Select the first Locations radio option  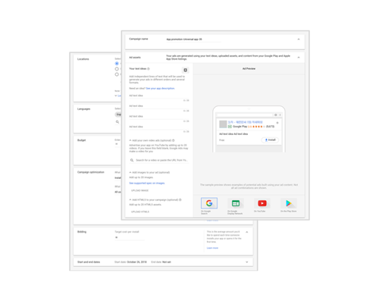click(117, 64)
